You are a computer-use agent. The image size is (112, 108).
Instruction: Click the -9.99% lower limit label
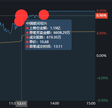[102, 101]
